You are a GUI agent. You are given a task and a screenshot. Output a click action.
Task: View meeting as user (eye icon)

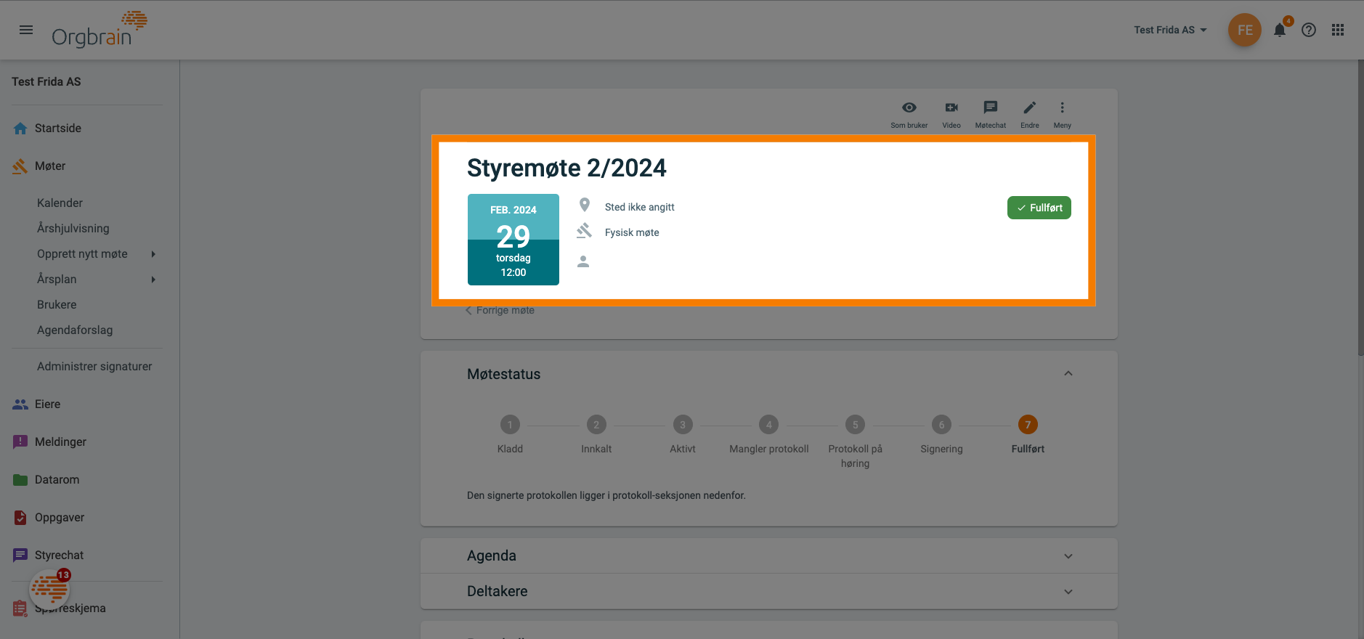(x=909, y=107)
